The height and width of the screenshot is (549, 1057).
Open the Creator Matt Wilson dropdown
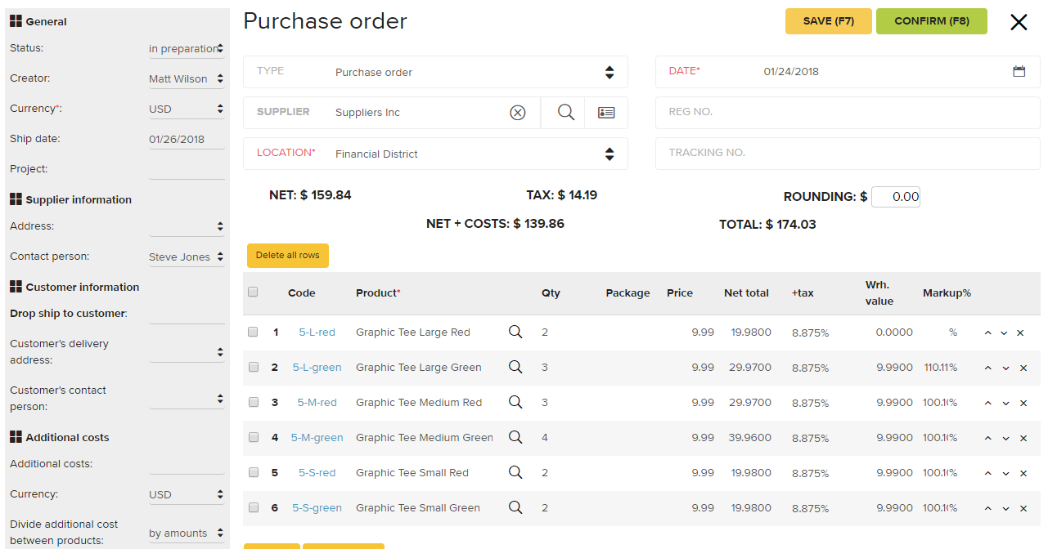[x=187, y=79]
